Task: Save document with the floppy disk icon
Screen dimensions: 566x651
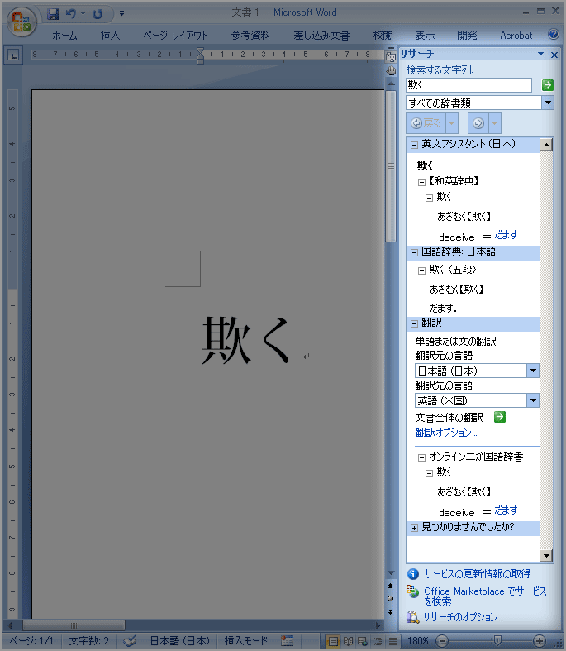Action: pos(53,14)
